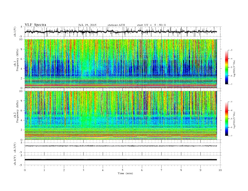Click the "ch.1(V)" waveform axis label
The height and width of the screenshot is (191, 248).
click(15, 32)
